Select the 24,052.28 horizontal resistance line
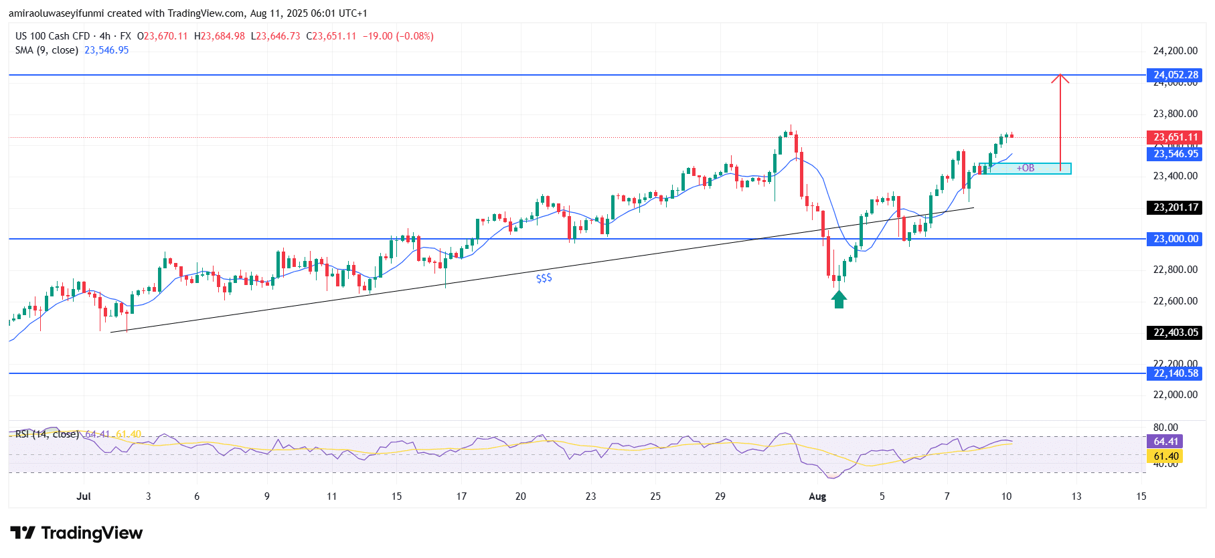1215x558 pixels. pos(576,75)
